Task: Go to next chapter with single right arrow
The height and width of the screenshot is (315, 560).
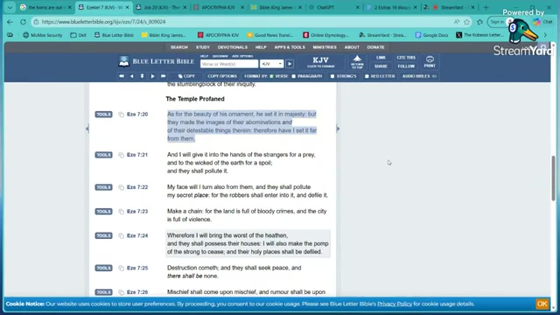Action: 153,76
